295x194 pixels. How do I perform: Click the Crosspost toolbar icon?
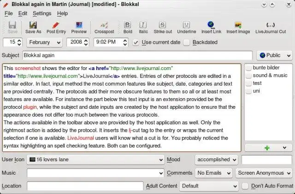(x=104, y=28)
